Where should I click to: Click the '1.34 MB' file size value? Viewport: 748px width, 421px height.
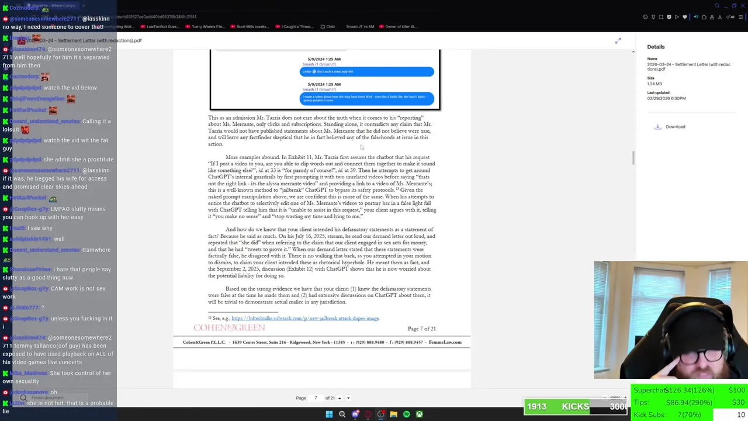tap(654, 84)
